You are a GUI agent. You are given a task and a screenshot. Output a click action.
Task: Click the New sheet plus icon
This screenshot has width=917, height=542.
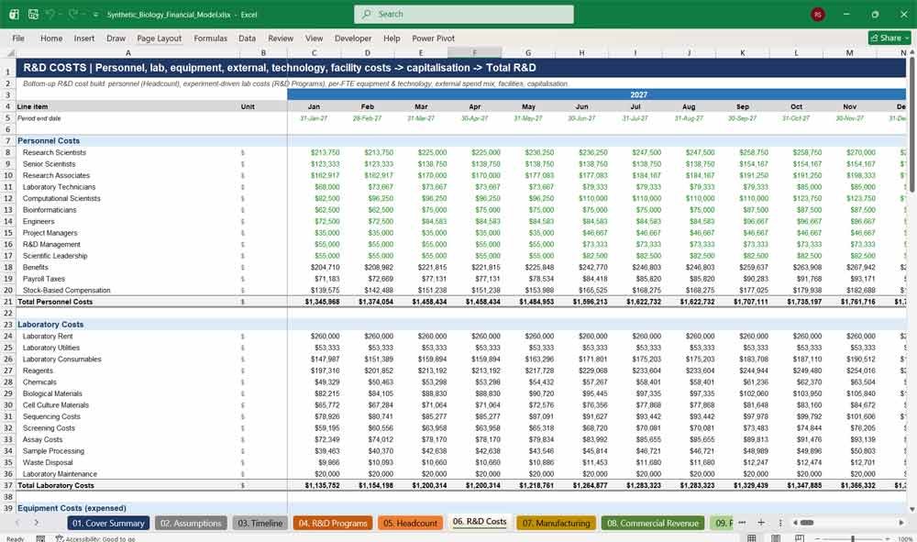[x=761, y=522]
